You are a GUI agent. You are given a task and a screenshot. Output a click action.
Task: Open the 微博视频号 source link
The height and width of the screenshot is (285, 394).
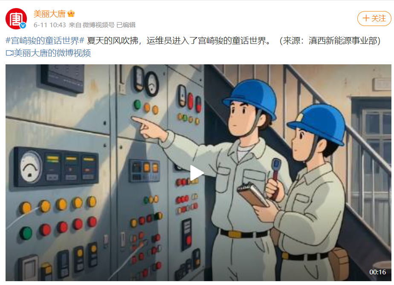[98, 25]
